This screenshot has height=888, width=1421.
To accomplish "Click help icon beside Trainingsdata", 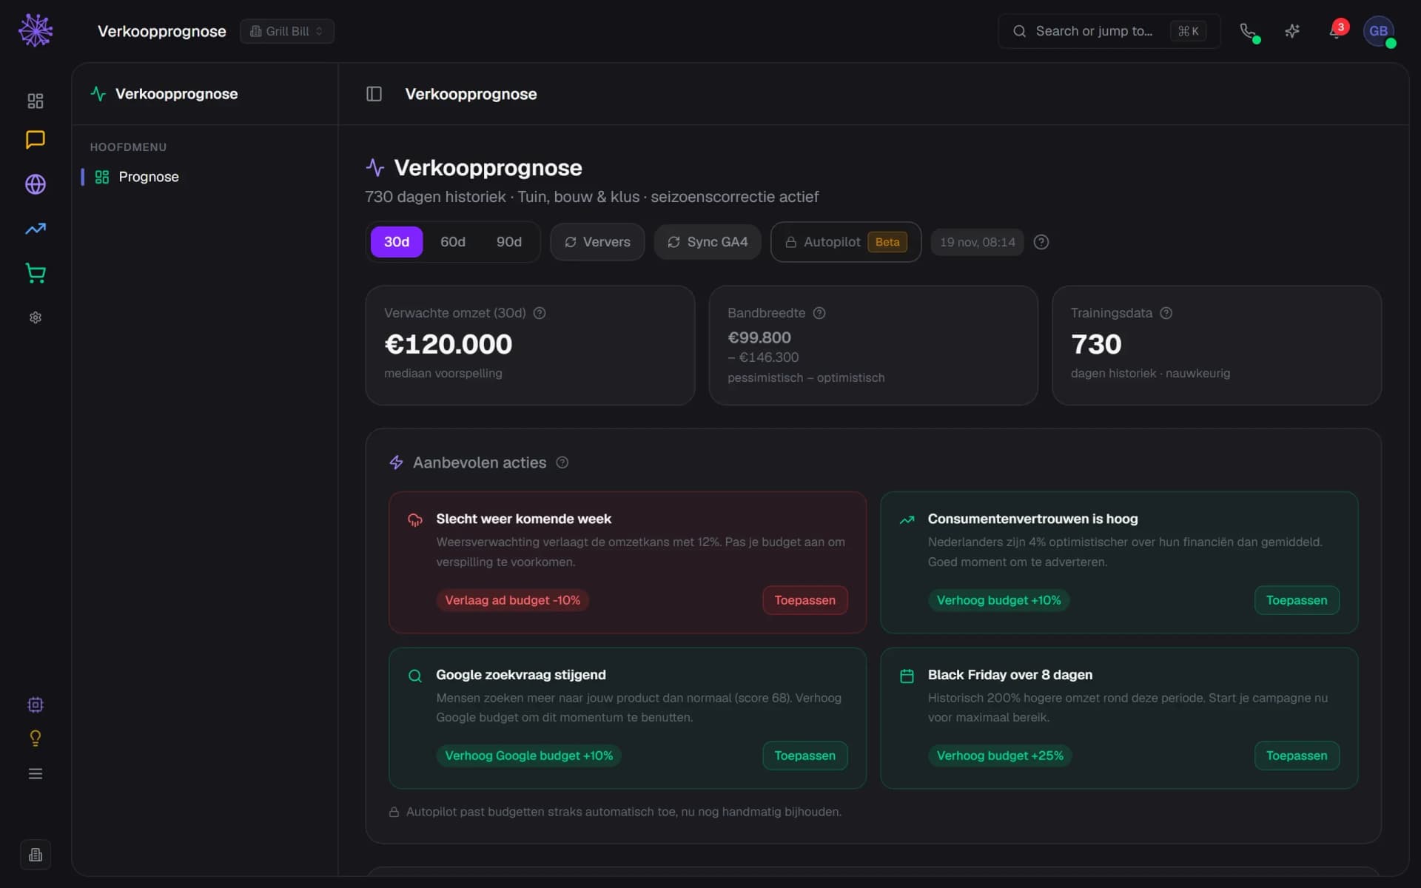I will pos(1166,313).
